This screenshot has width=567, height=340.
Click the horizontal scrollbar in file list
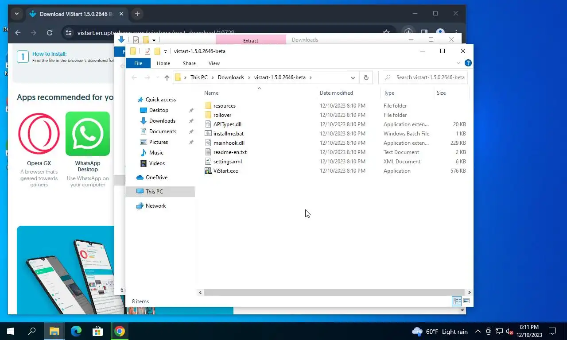pos(334,293)
